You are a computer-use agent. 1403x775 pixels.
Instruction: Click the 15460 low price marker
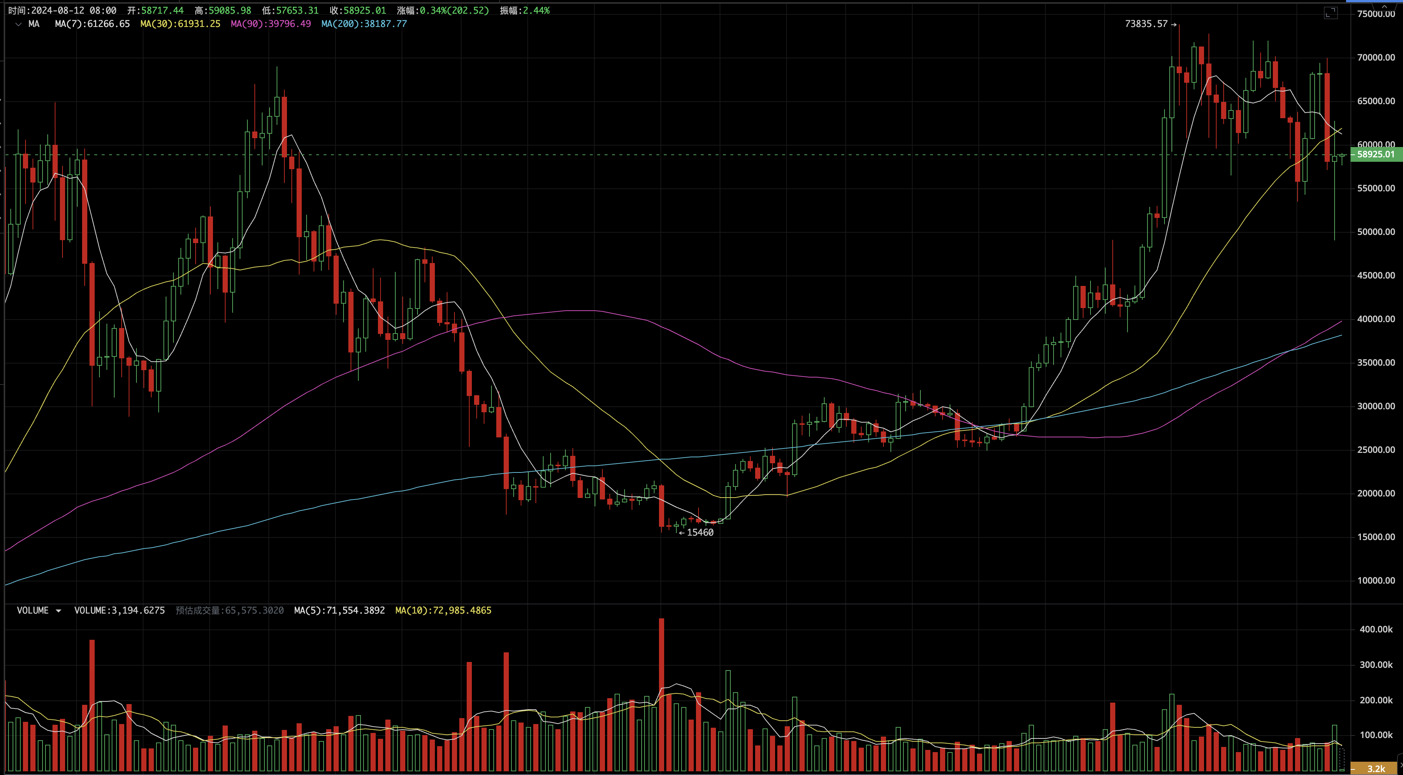pos(700,532)
